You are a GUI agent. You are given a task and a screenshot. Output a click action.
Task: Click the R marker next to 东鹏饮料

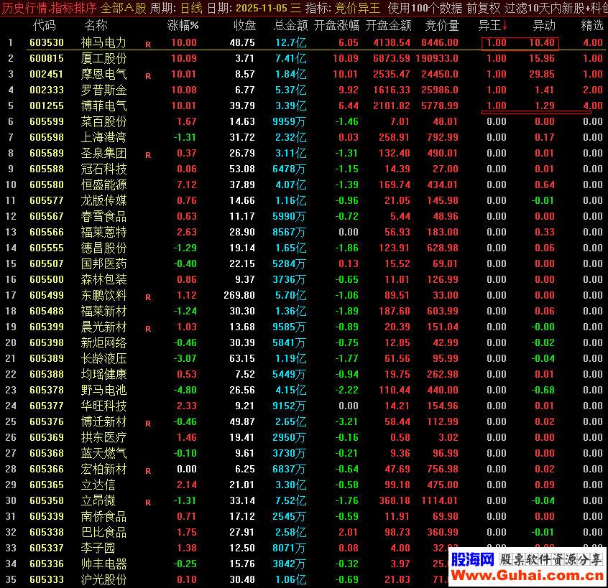point(148,297)
